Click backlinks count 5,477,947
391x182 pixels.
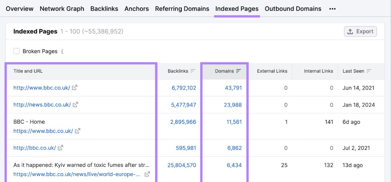(184, 105)
